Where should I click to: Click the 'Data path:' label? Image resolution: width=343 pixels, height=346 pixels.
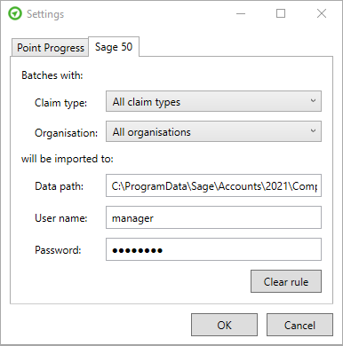[59, 186]
